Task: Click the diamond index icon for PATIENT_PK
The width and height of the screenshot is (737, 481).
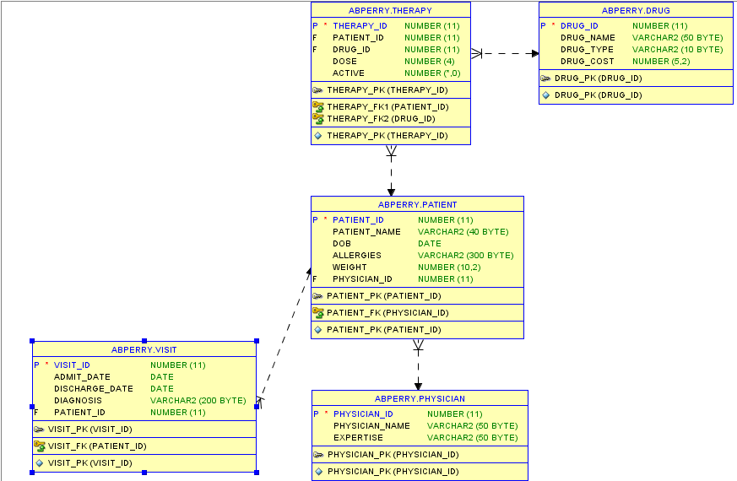Action: [318, 330]
